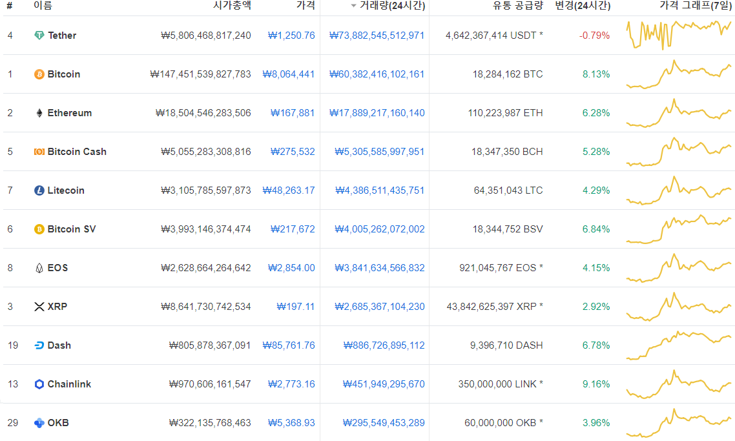This screenshot has width=735, height=441.
Task: Open Bitcoin SV 7-day price graph
Action: [679, 229]
